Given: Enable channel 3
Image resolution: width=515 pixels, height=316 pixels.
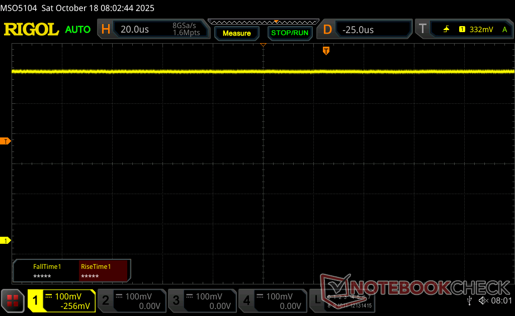Looking at the screenshot, I should click(x=202, y=301).
